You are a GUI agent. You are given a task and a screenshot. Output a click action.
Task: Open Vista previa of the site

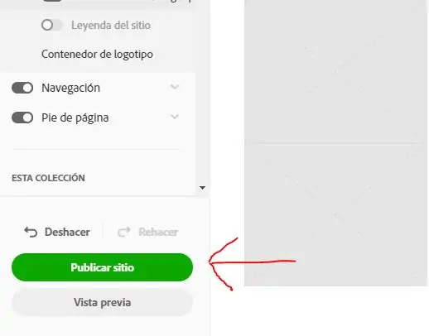point(102,302)
